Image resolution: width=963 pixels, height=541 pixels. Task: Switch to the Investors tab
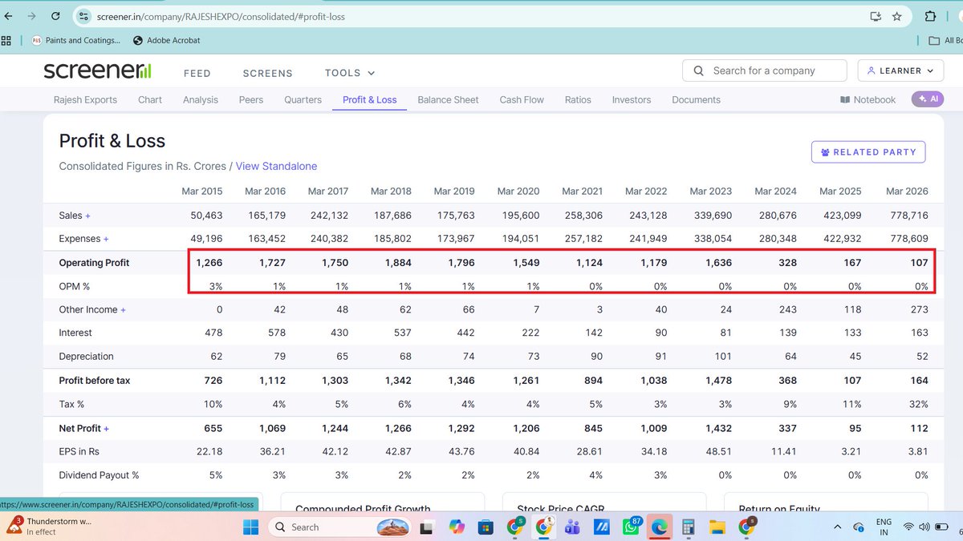coord(632,100)
